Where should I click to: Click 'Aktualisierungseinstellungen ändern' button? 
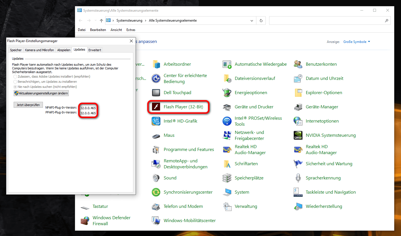click(x=41, y=93)
